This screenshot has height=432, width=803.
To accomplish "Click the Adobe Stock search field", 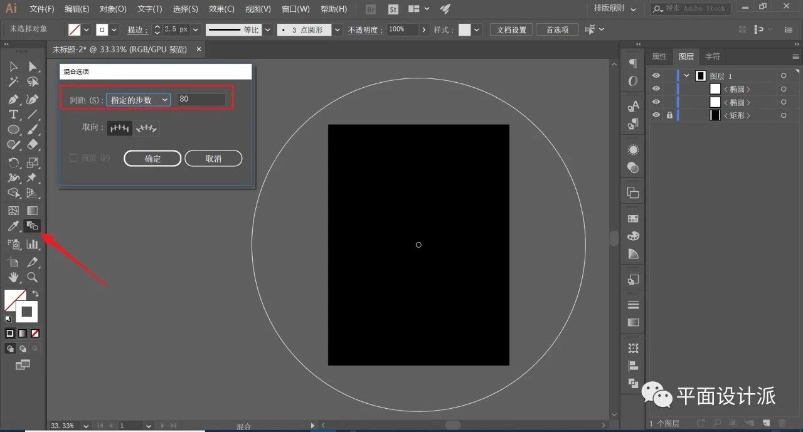I will [x=690, y=9].
